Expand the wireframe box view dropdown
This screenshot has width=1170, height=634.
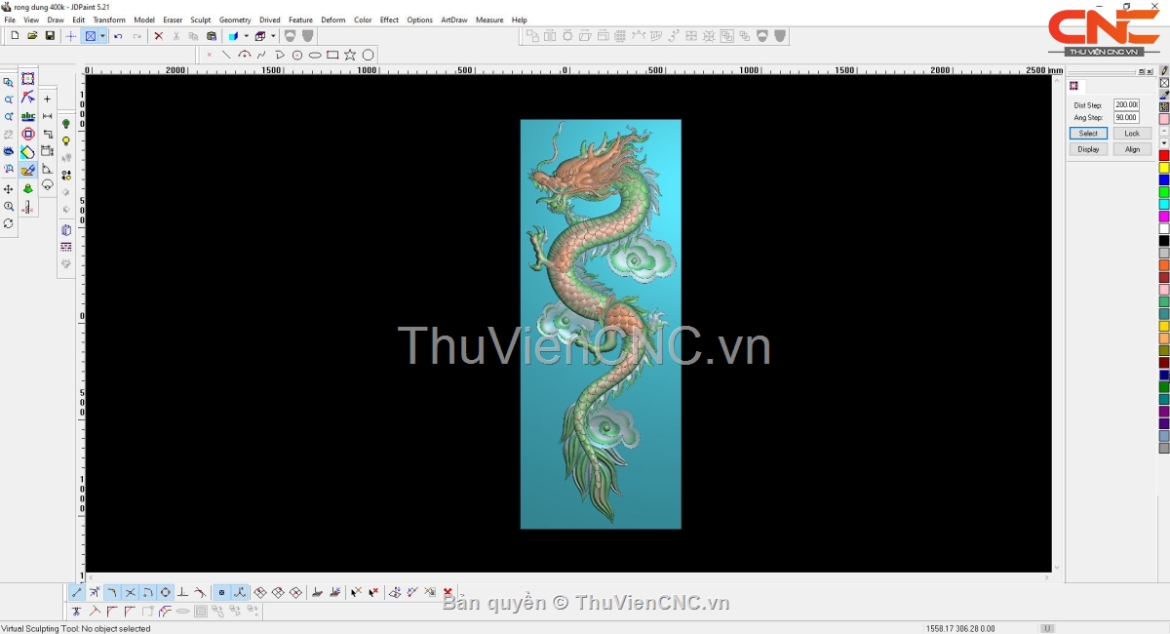(273, 36)
